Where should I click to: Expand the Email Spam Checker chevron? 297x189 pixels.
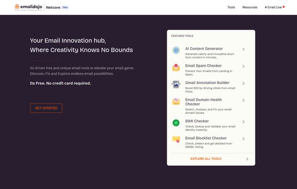244,66
